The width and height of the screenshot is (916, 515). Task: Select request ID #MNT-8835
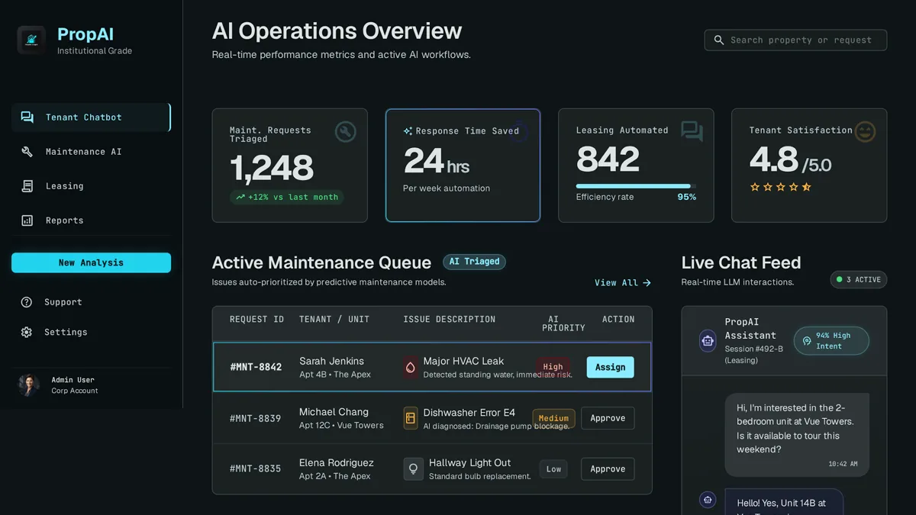[256, 469]
